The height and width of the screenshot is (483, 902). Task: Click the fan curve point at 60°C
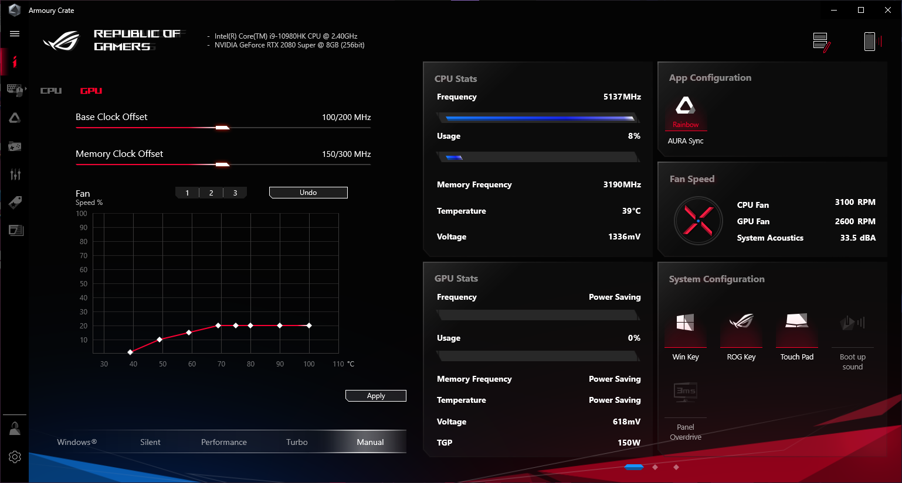pos(189,333)
